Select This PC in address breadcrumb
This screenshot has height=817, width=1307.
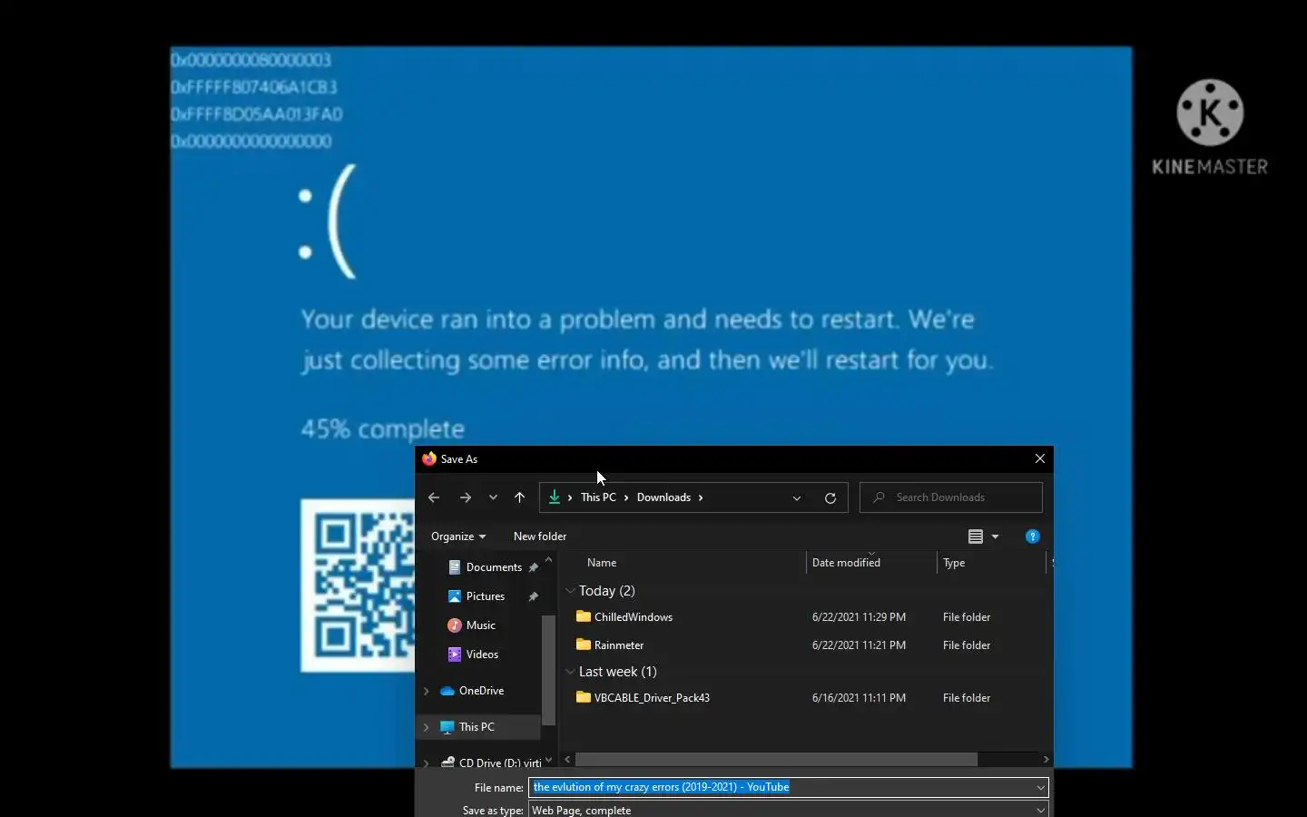tap(598, 497)
